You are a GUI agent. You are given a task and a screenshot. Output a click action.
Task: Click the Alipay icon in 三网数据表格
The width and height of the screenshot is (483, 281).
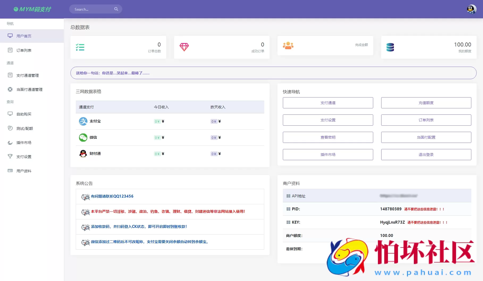83,121
